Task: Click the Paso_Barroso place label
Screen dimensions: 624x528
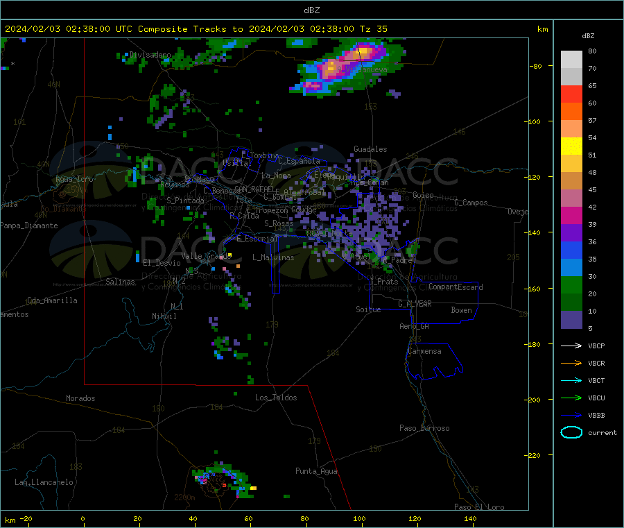Action: pos(424,428)
